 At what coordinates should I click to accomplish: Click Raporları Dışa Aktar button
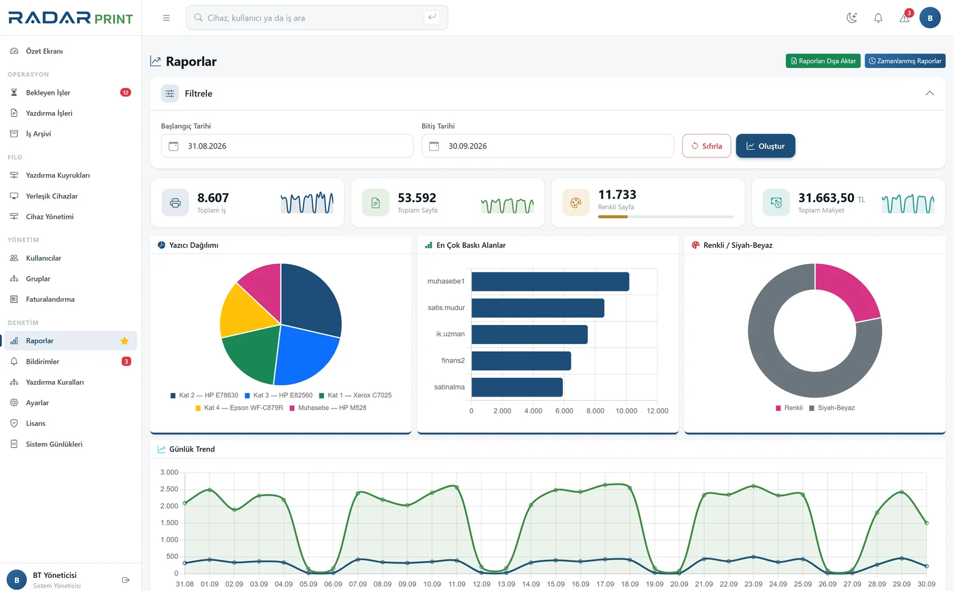click(823, 61)
